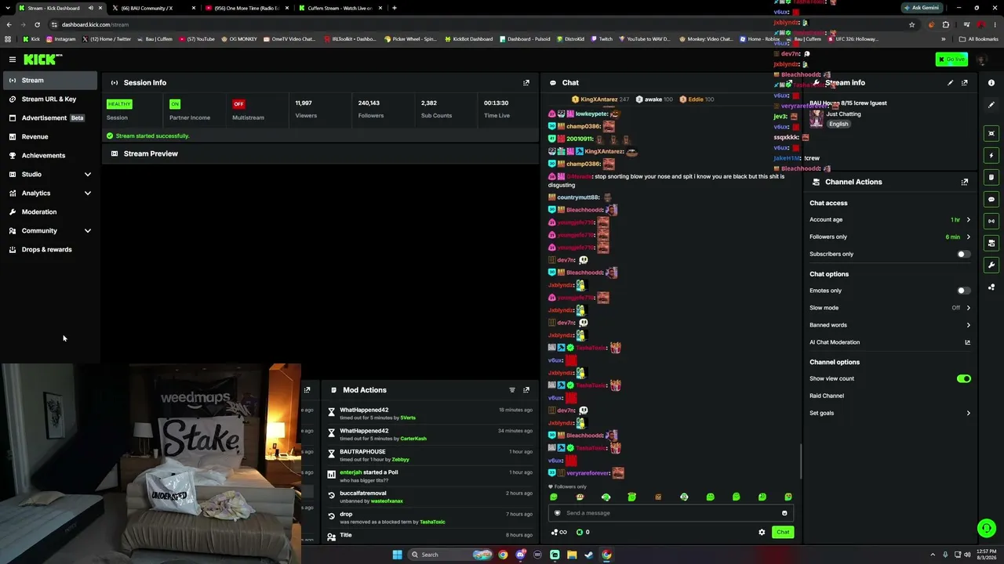Image resolution: width=1004 pixels, height=564 pixels.
Task: Click the address bar showing dashboard.kick.com/stream
Action: [471, 24]
